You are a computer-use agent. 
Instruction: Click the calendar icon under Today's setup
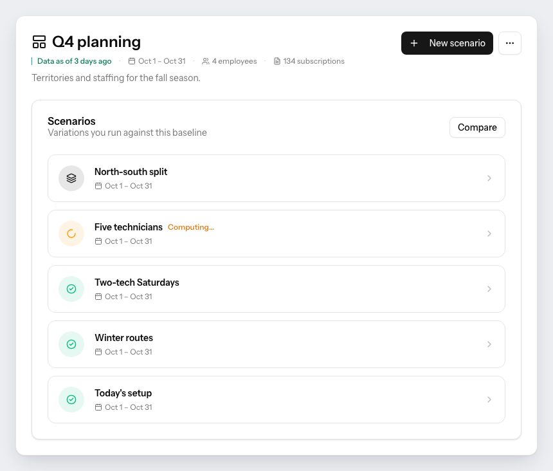tap(98, 407)
